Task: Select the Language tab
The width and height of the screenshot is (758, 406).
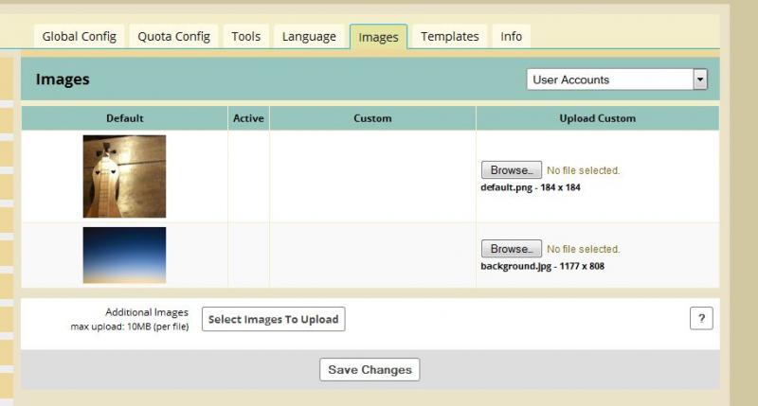Action: coord(309,37)
